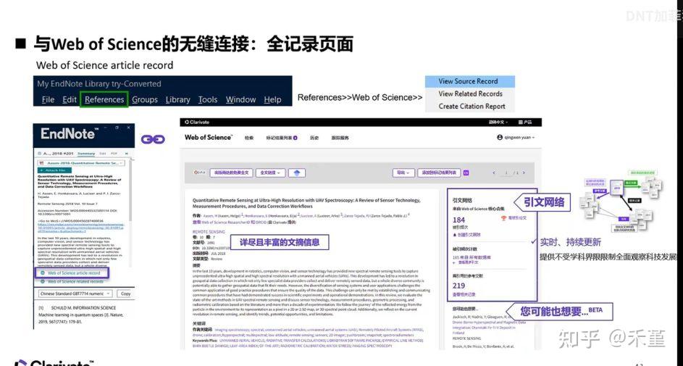The image size is (683, 366).
Task: Click the add to marked list button
Action: coord(439,173)
